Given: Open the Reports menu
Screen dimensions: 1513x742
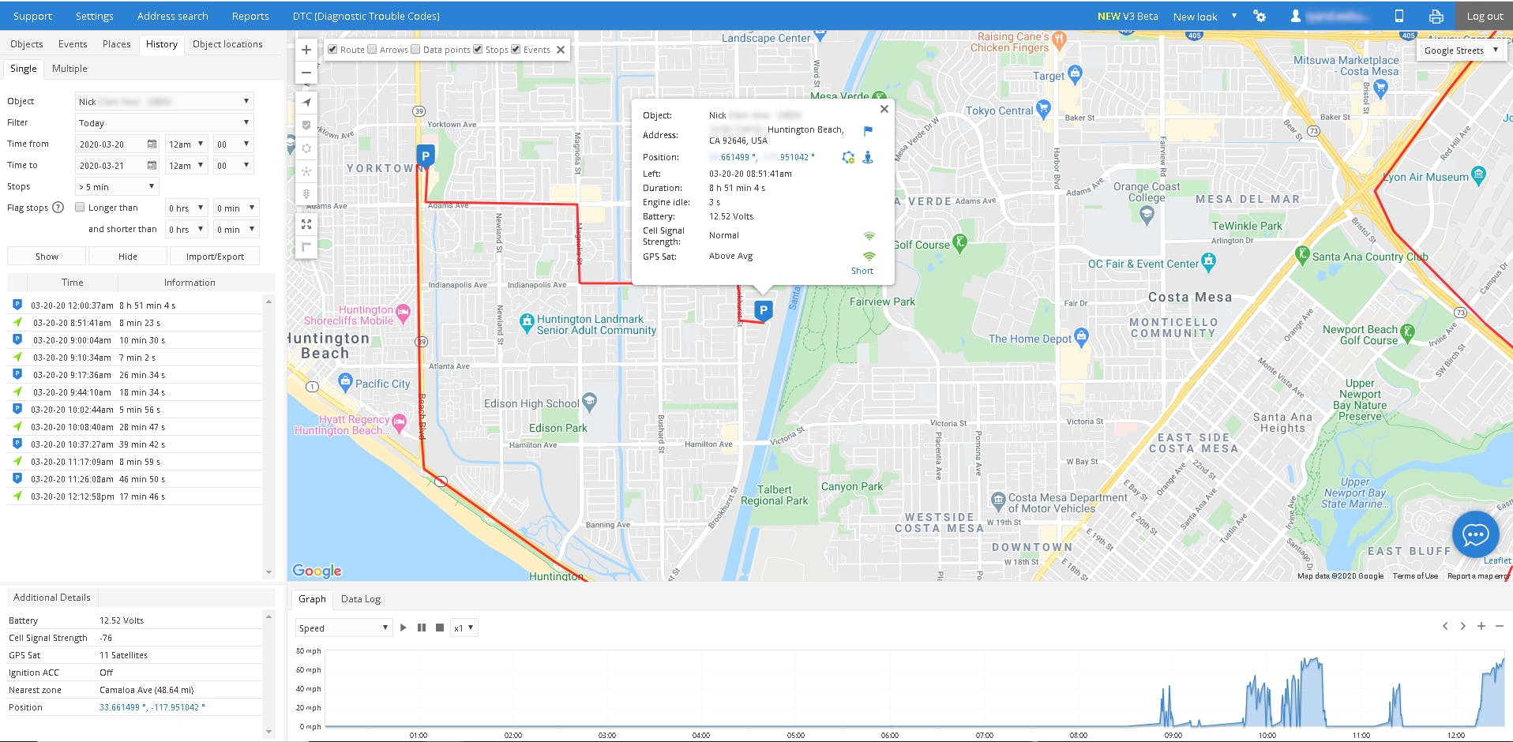Looking at the screenshot, I should (250, 16).
